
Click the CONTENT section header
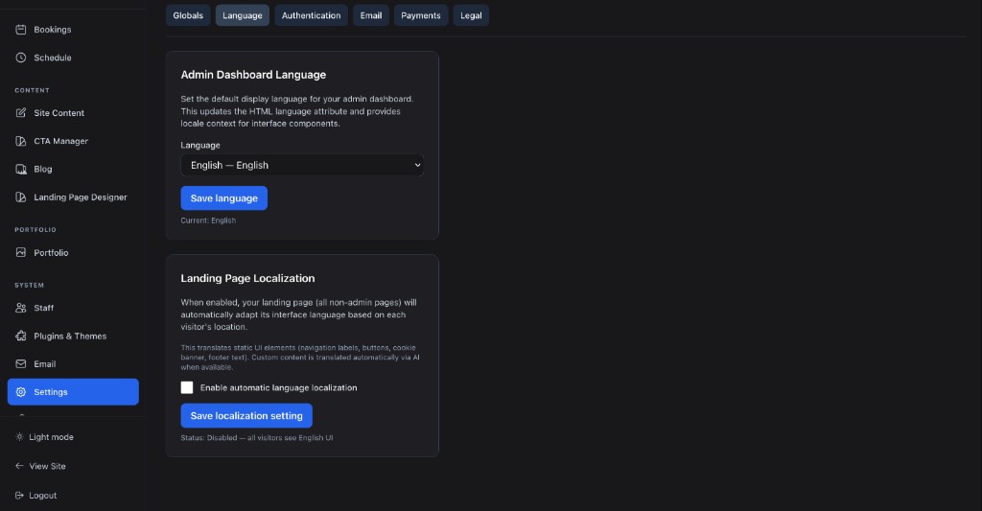pyautogui.click(x=32, y=90)
